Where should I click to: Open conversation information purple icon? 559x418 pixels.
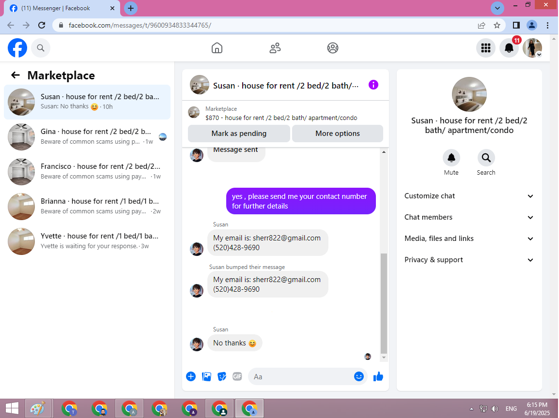(x=373, y=85)
